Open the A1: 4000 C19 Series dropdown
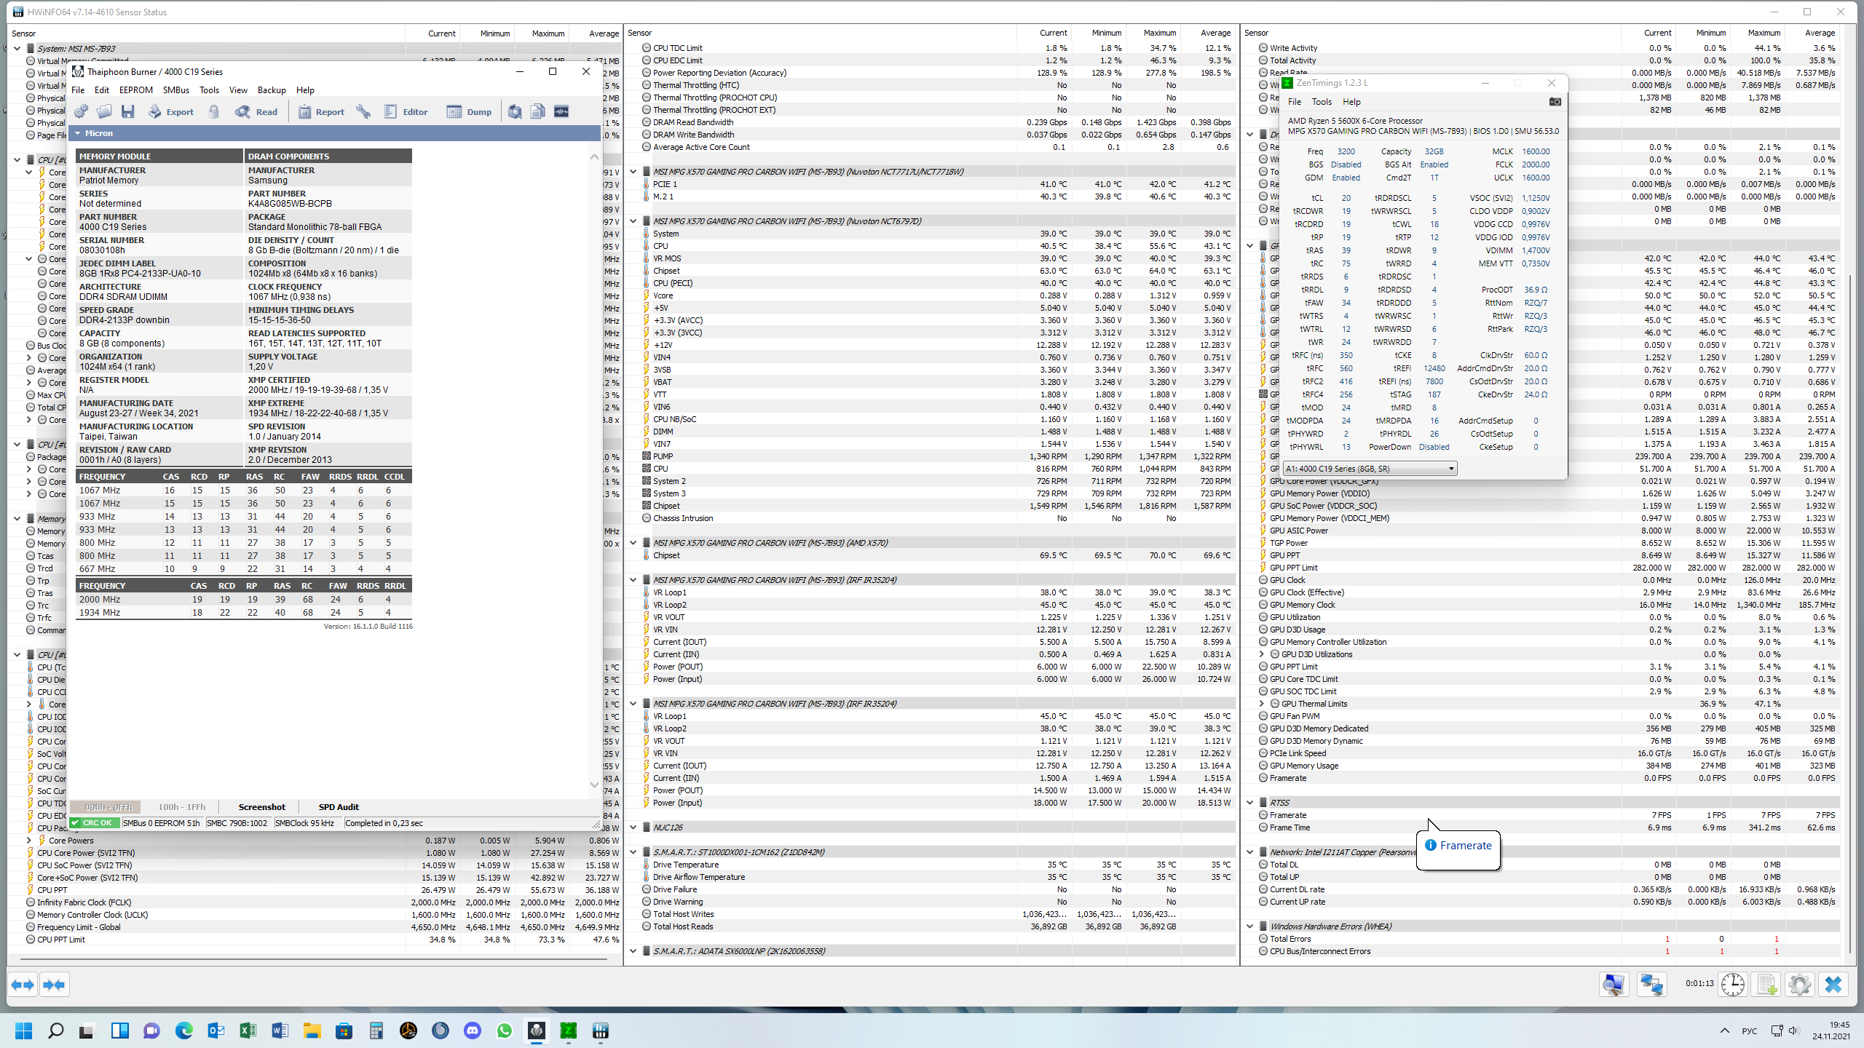 point(1369,469)
